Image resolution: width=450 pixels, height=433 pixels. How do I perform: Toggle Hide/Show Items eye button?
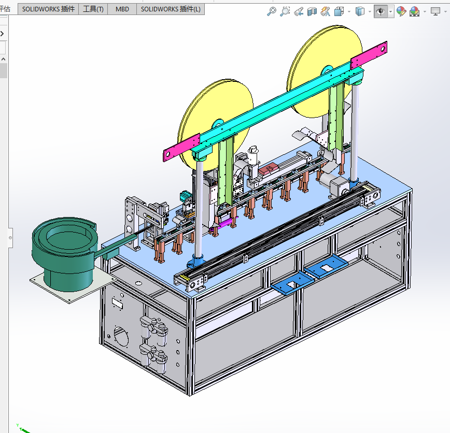tap(381, 11)
